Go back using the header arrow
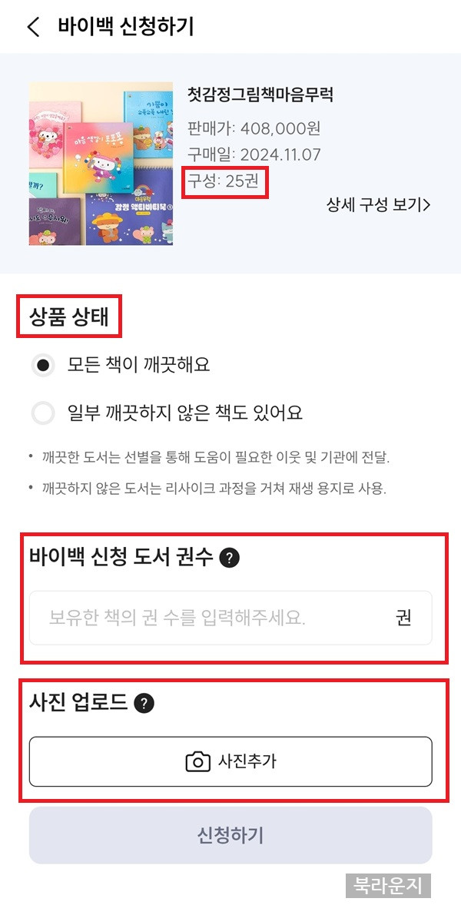461x905 pixels. pos(34,27)
